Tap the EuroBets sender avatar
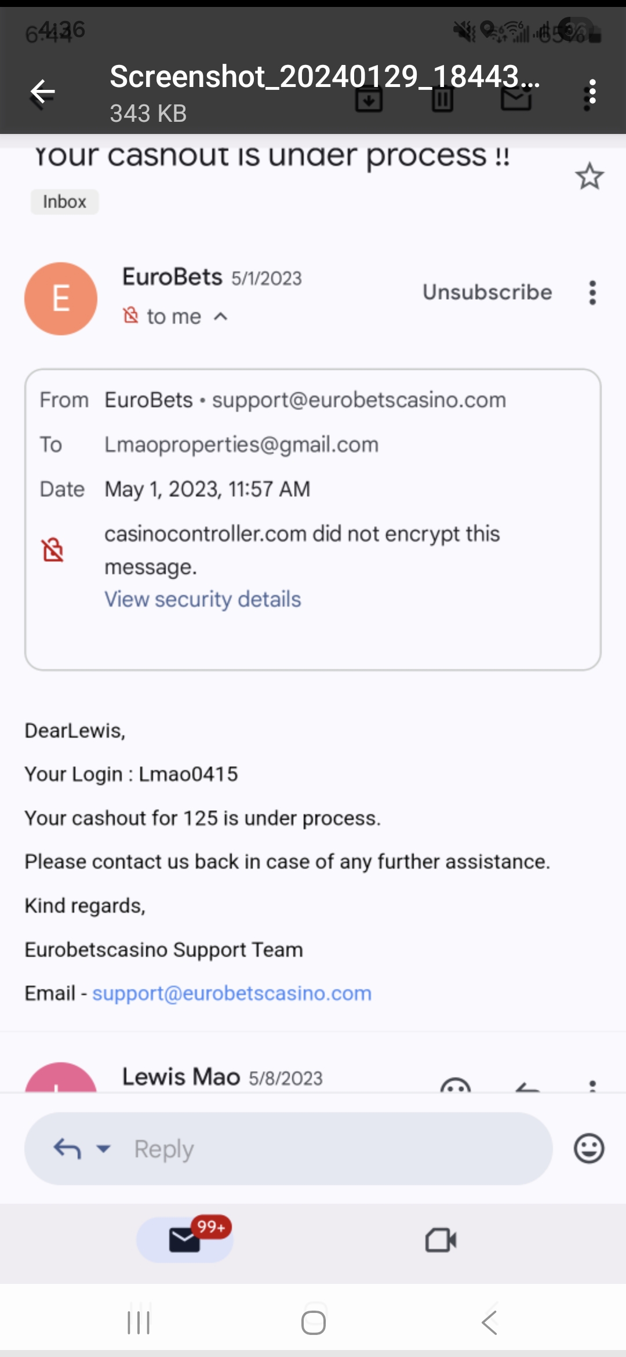 click(x=61, y=299)
